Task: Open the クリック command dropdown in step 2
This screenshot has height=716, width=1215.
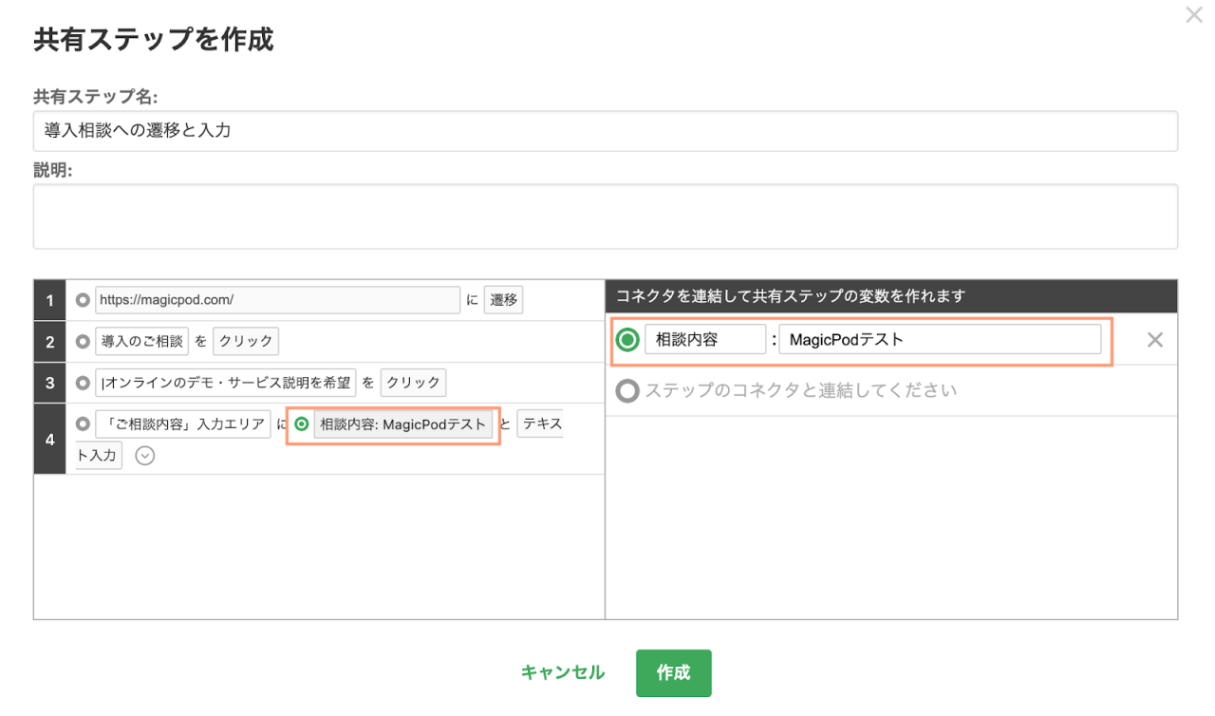Action: (x=246, y=341)
